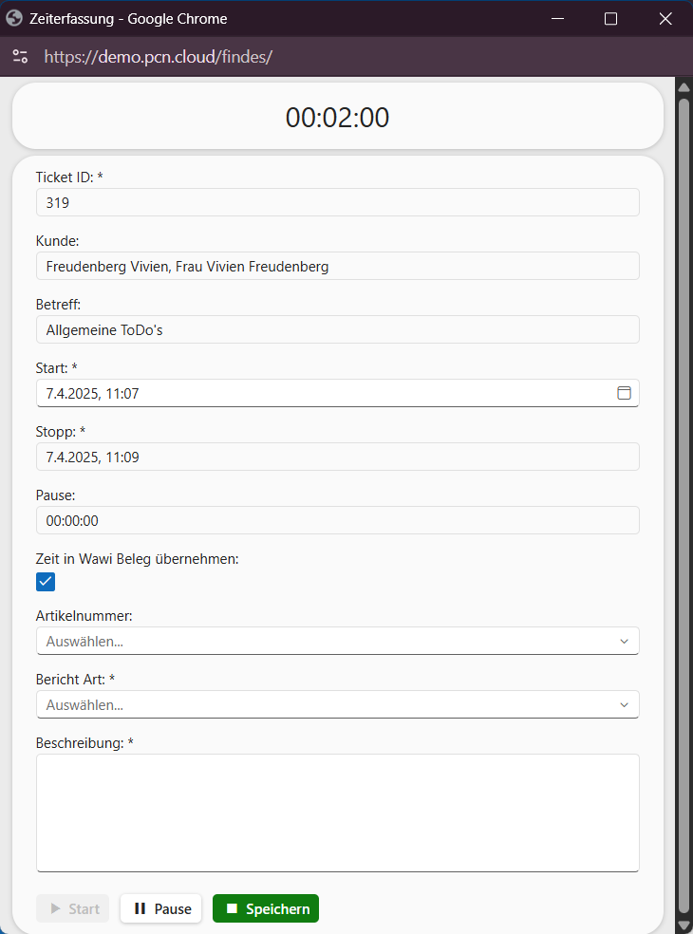This screenshot has width=693, height=934.
Task: Uncheck Zeit in Wawi Beleg übernehmen checkbox
Action: coord(46,582)
